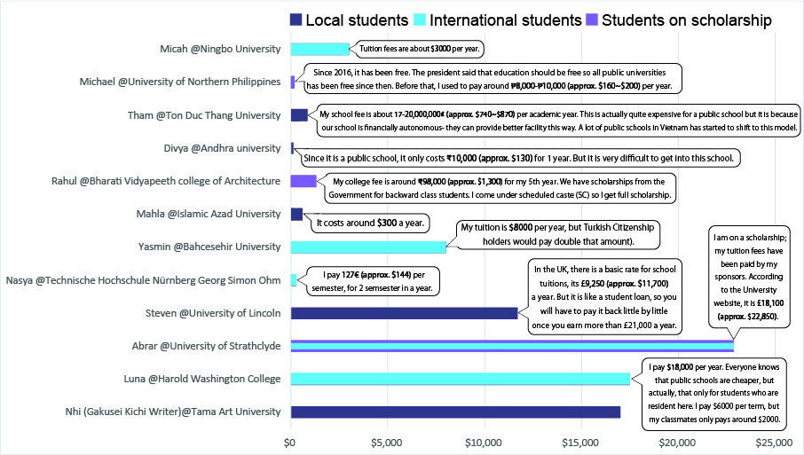Click the Local students legend swatch

point(297,20)
